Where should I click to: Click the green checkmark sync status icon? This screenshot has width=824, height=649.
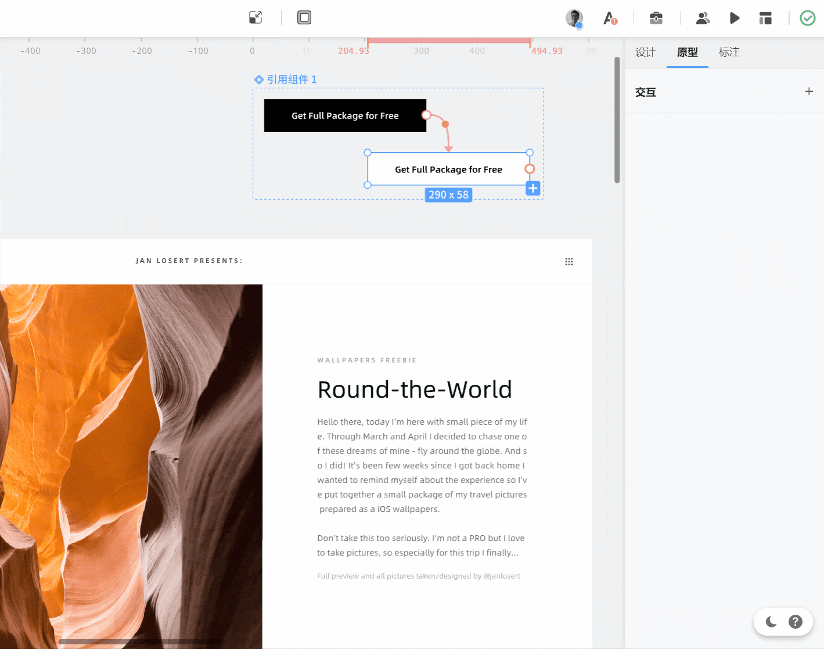(807, 18)
